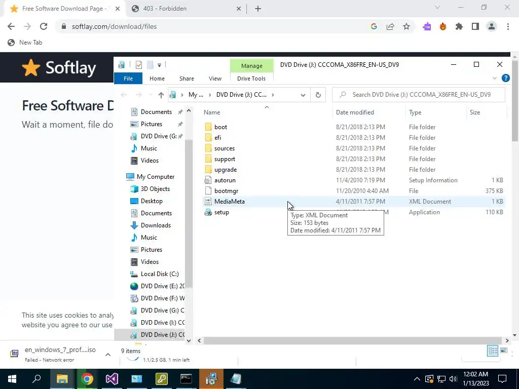The height and width of the screenshot is (389, 519).
Task: Click the purple extension icon in Chrome toolbar
Action: point(427,26)
